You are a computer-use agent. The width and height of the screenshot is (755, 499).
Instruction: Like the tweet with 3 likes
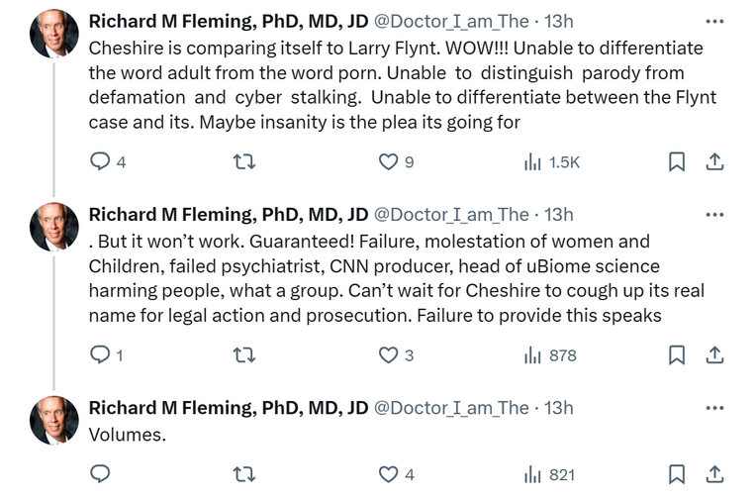pyautogui.click(x=390, y=355)
